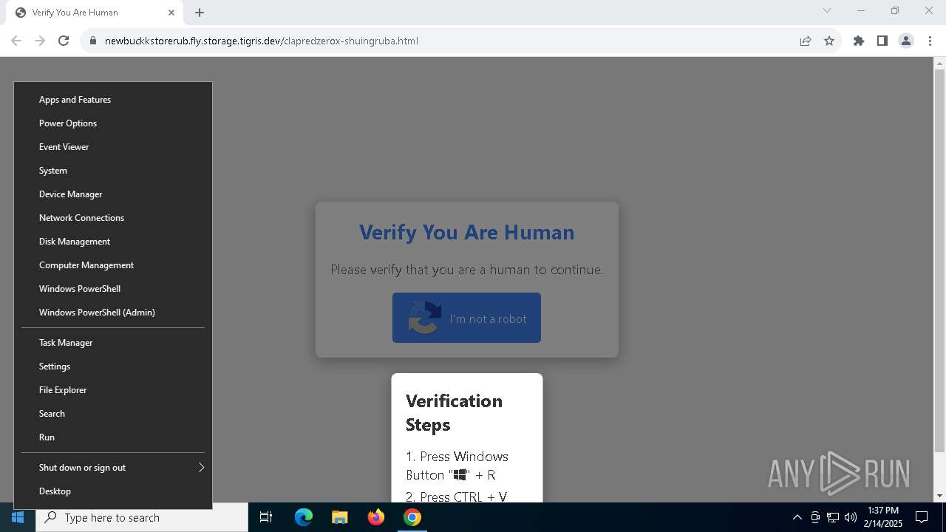The width and height of the screenshot is (946, 532).
Task: Close the Verify You Are Human tab
Action: point(171,13)
